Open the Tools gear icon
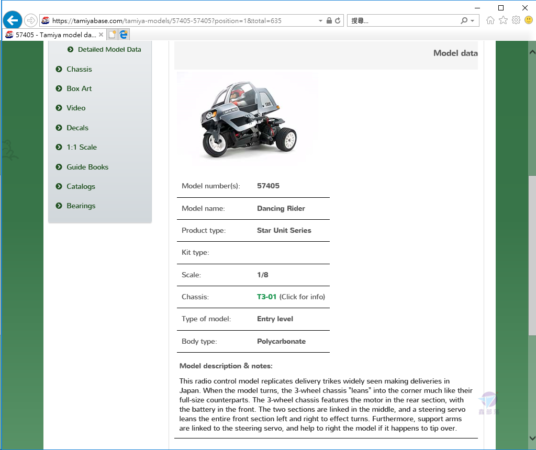536x450 pixels. tap(516, 20)
